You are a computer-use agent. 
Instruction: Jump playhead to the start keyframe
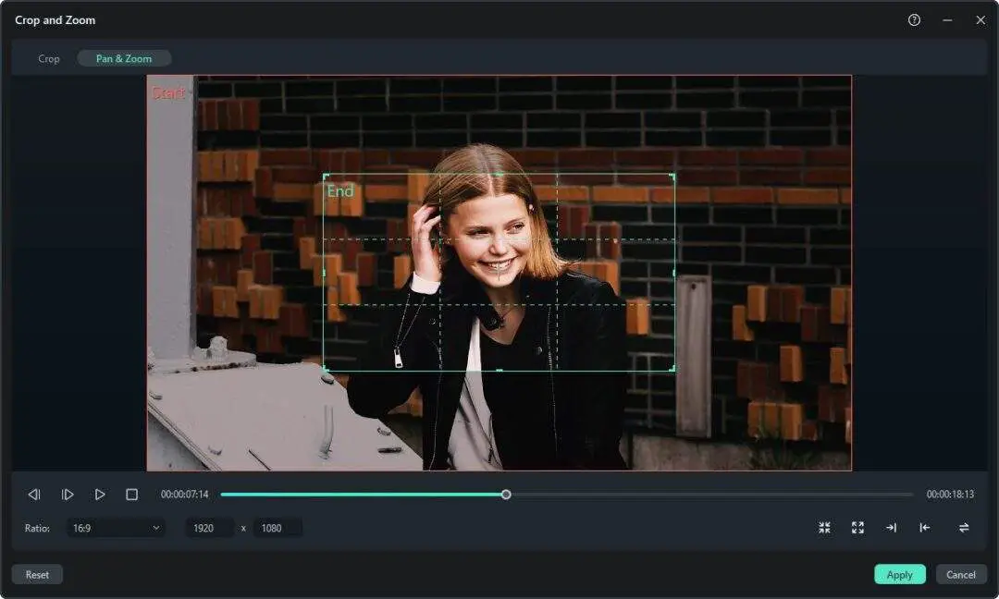(x=924, y=527)
